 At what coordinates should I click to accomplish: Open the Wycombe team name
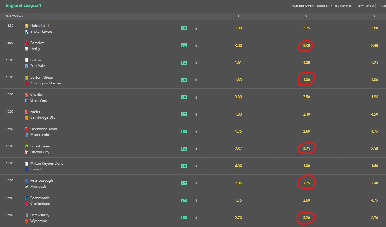[39, 221]
